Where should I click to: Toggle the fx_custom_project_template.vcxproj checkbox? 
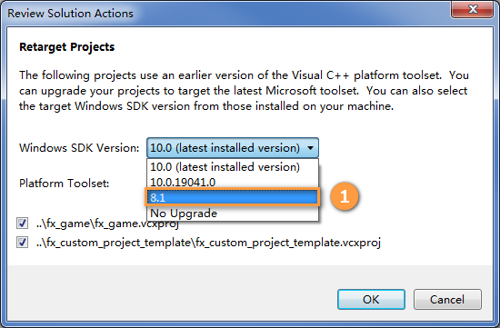(x=23, y=243)
